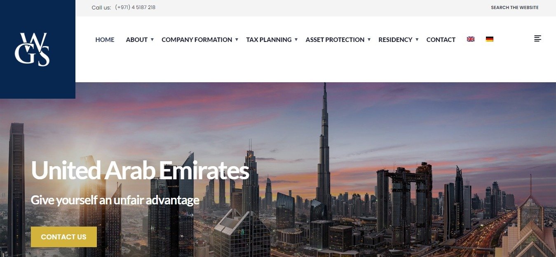The image size is (556, 257).
Task: Open the About menu item
Action: (137, 39)
